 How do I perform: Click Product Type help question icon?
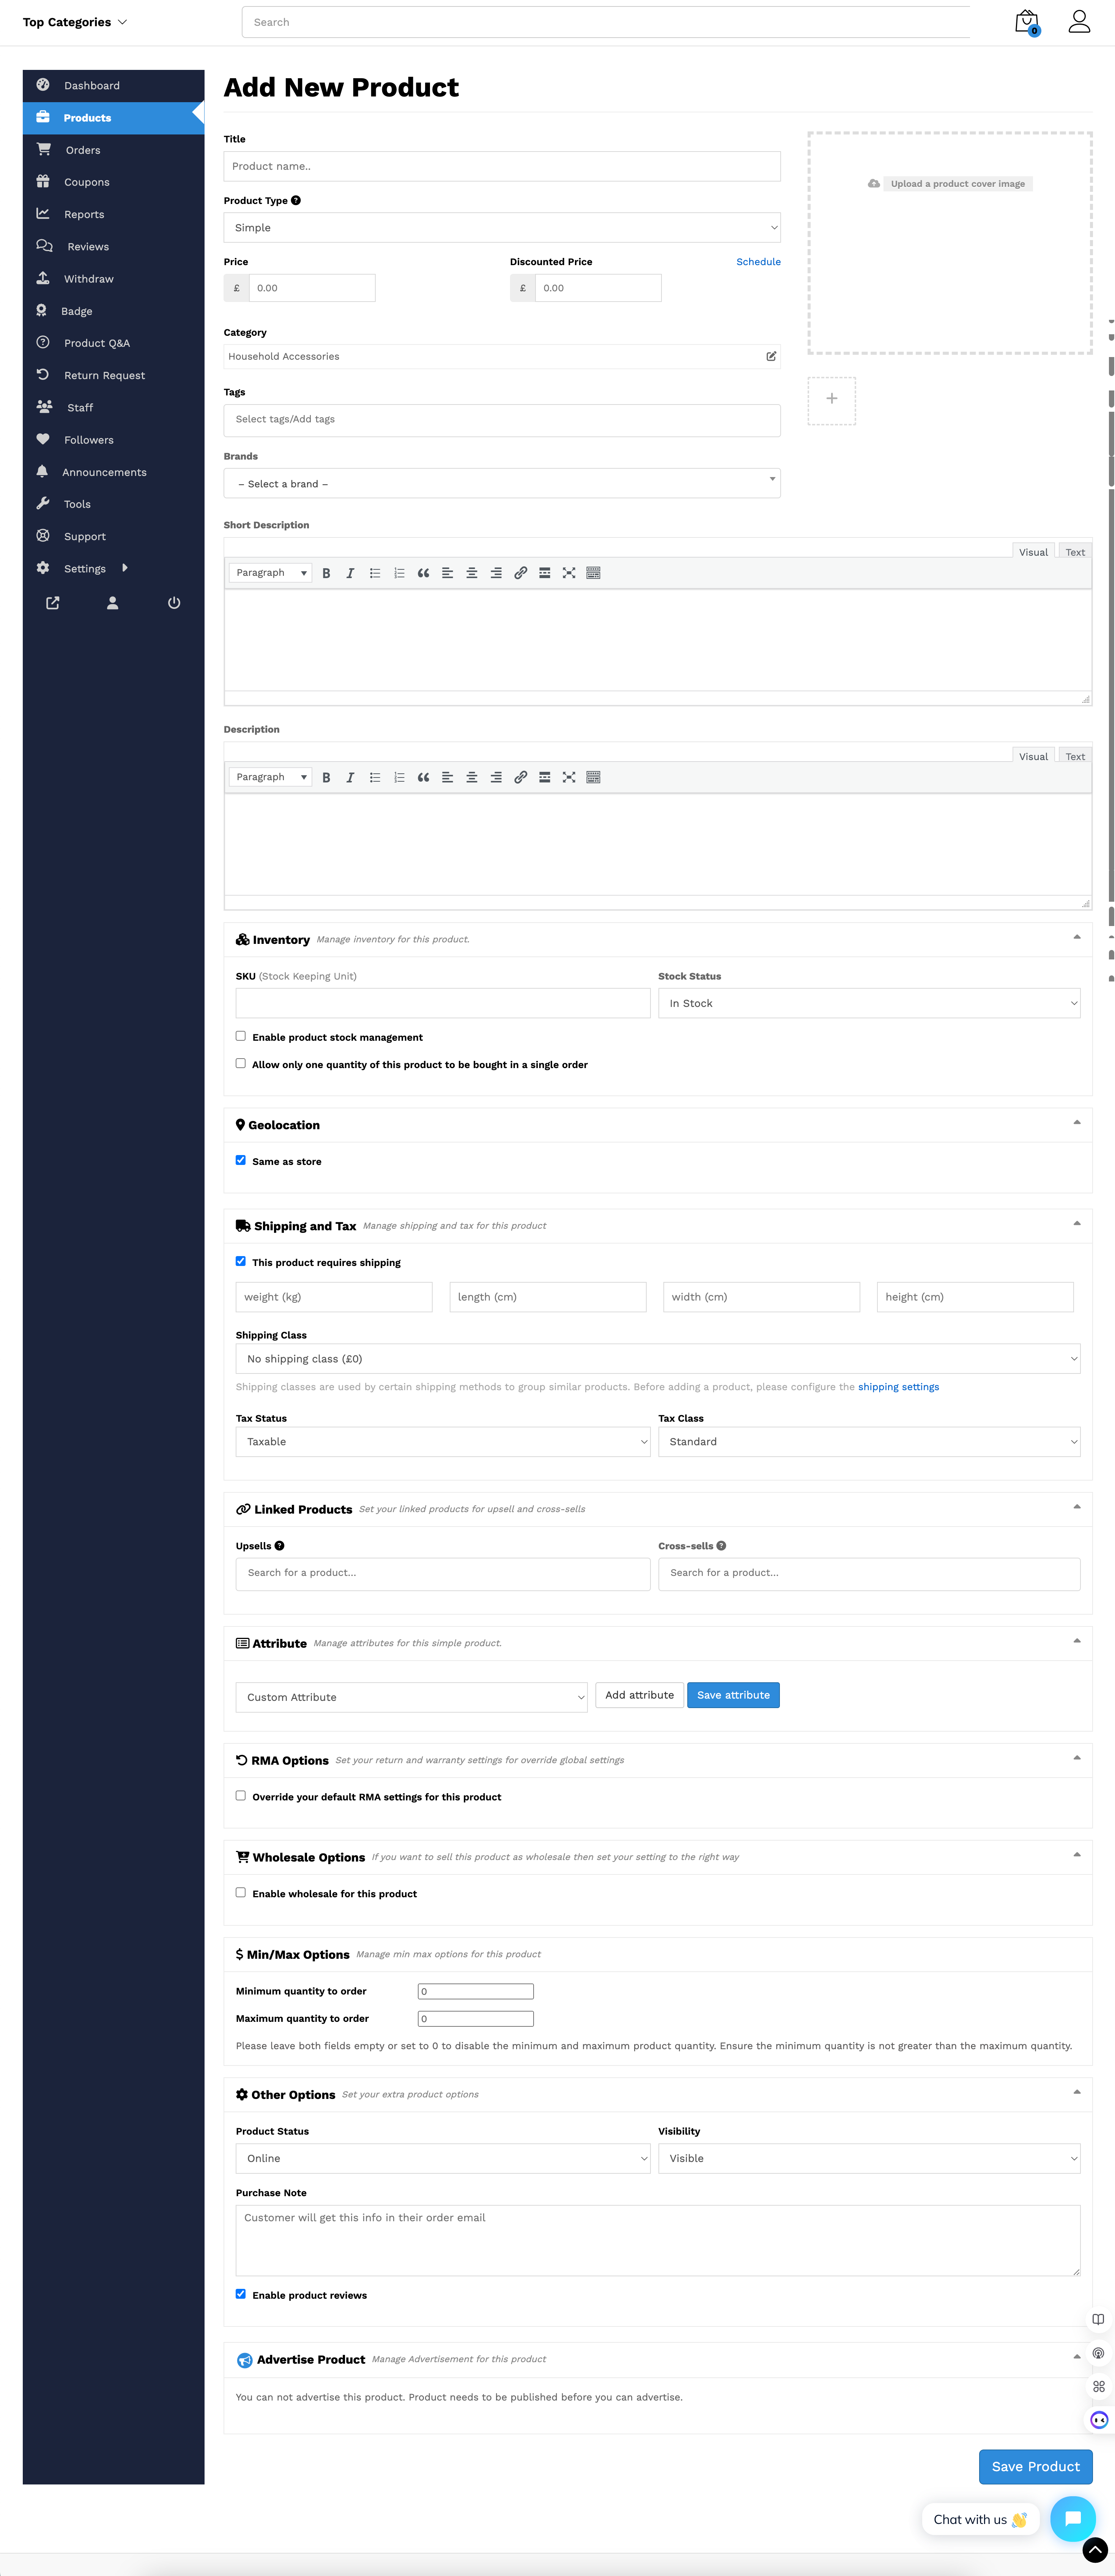[296, 200]
